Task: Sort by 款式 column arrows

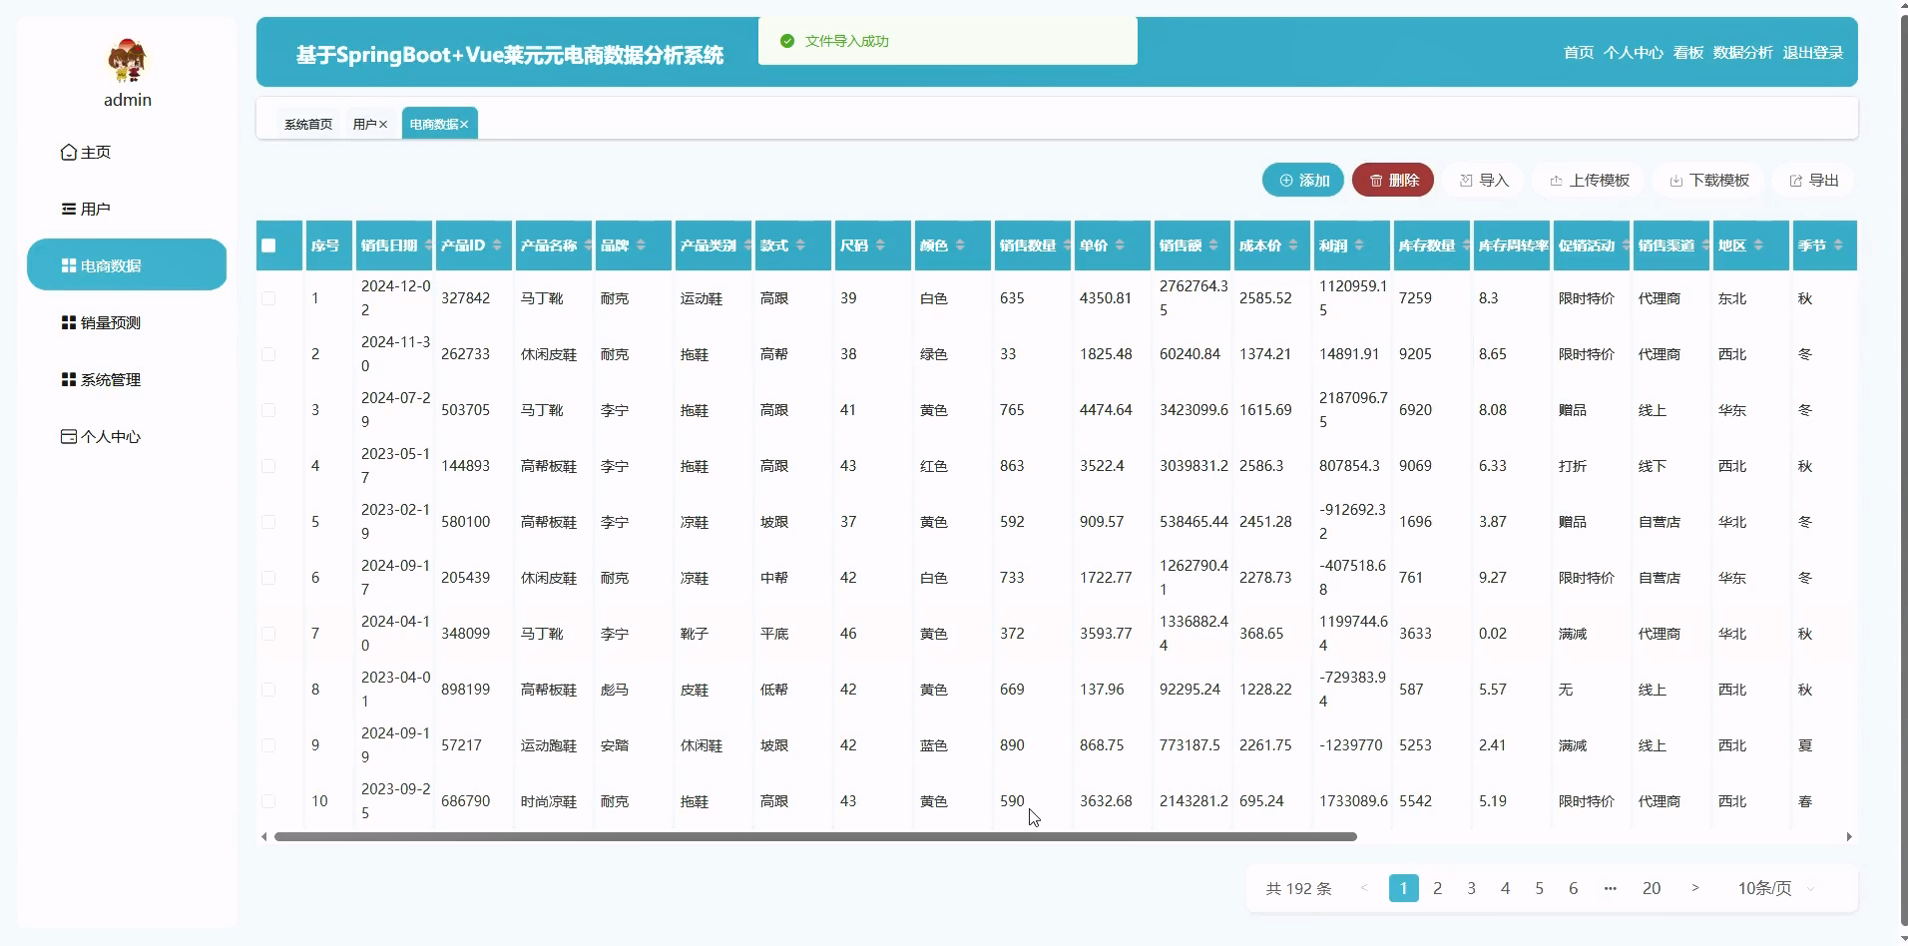Action: tap(800, 245)
